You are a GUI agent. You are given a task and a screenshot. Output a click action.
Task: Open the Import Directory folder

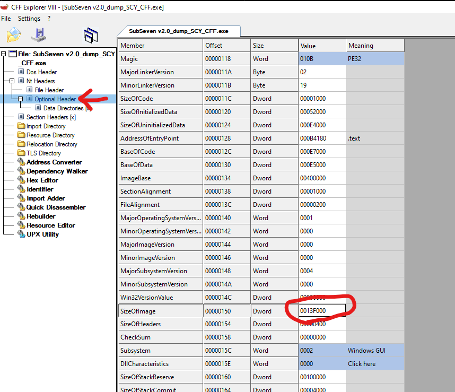click(46, 126)
